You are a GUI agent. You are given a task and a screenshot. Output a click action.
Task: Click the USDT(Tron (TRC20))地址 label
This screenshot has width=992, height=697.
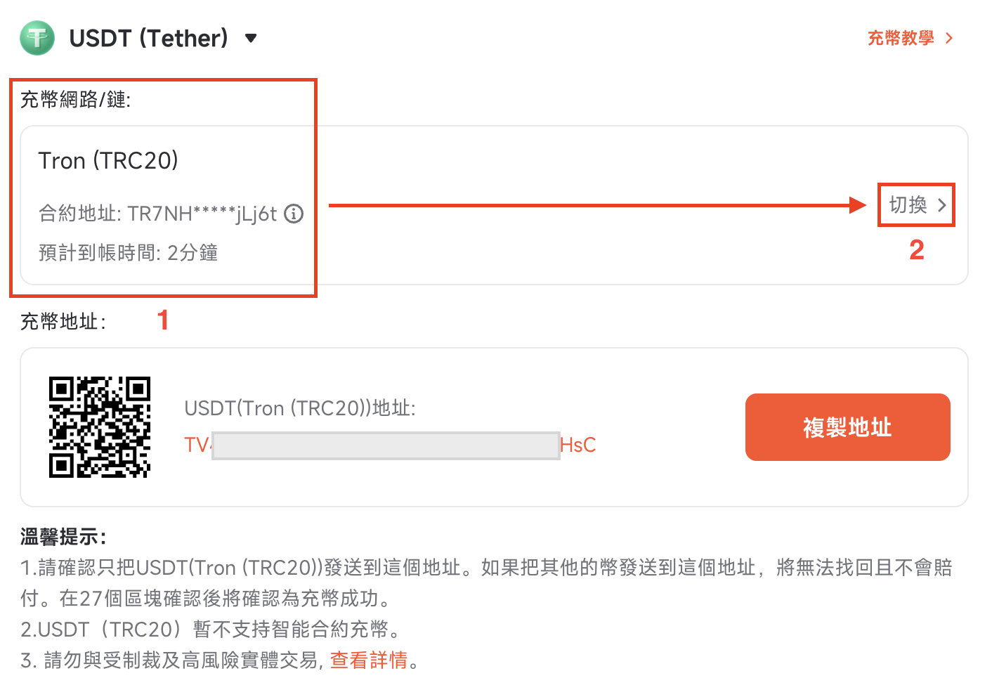(300, 408)
